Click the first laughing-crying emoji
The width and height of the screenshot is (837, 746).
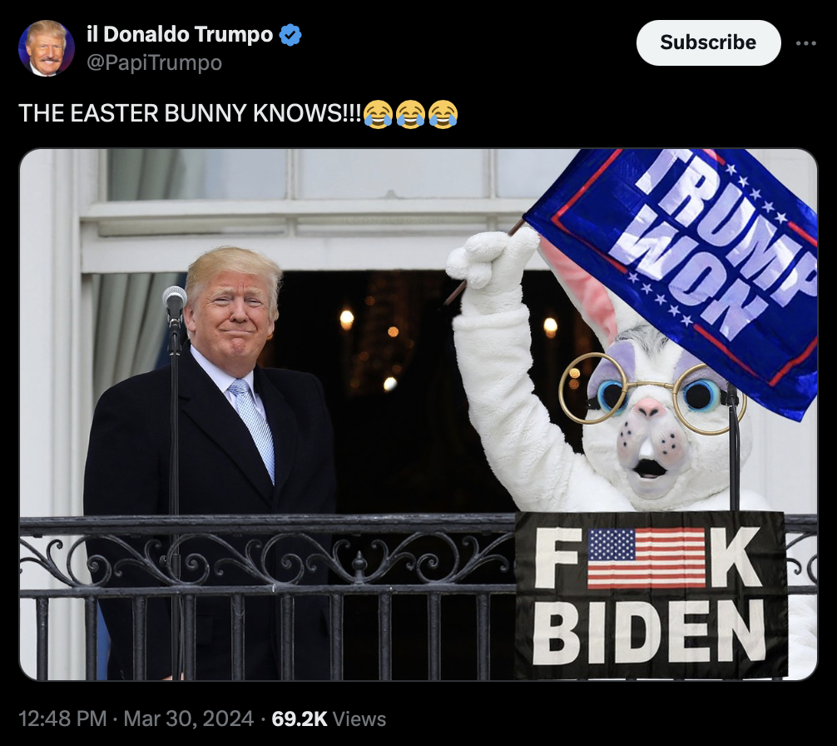tap(378, 114)
